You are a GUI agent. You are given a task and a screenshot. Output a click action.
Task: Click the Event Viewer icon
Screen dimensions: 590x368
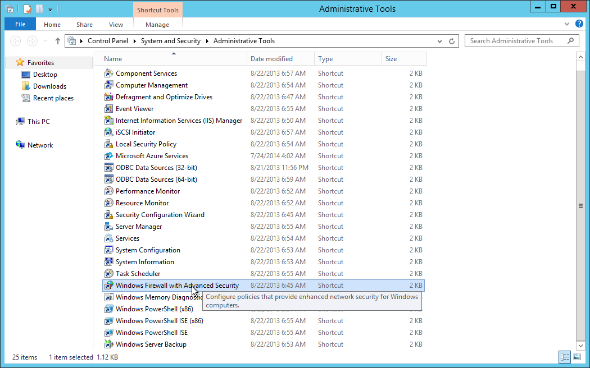coord(109,108)
